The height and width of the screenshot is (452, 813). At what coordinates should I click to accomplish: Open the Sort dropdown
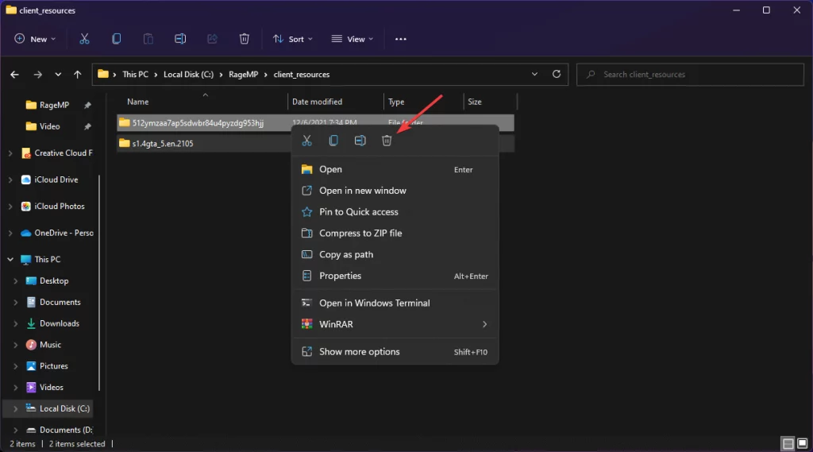(293, 39)
